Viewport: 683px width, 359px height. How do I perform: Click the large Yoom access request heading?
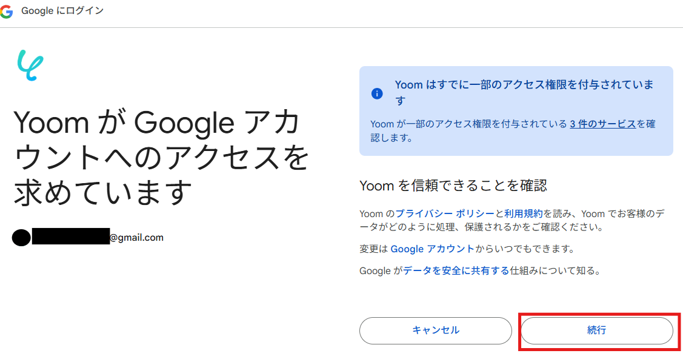[x=161, y=158]
